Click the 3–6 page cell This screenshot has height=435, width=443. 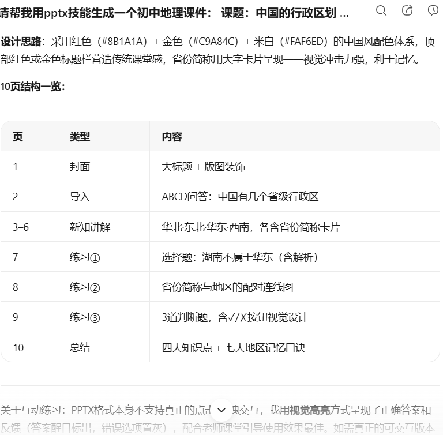click(29, 227)
